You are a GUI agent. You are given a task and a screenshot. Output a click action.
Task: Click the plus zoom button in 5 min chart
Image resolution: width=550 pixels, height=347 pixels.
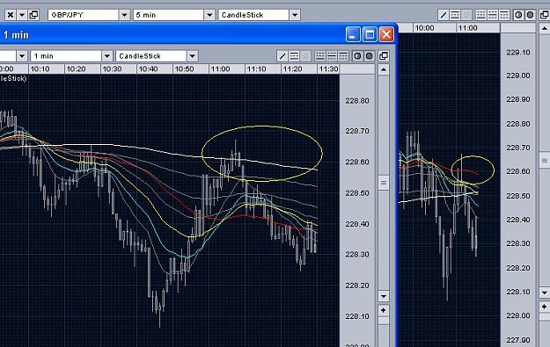click(545, 307)
